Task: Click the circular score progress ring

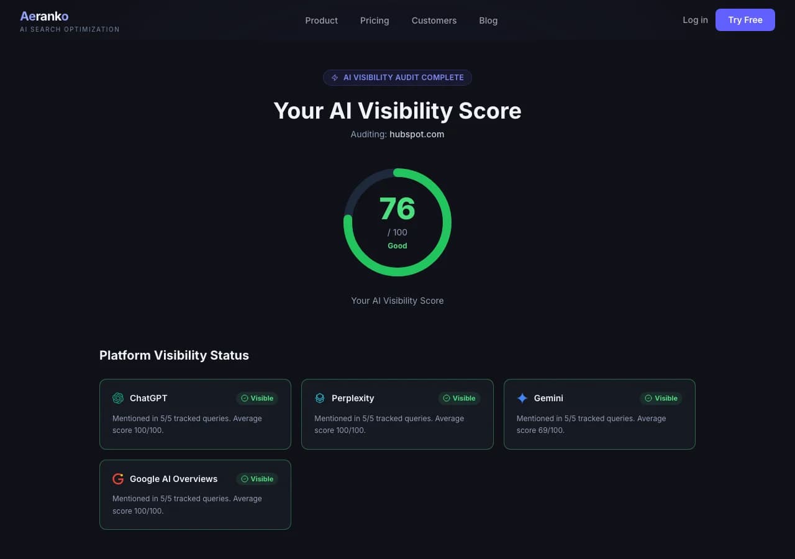Action: [x=397, y=222]
